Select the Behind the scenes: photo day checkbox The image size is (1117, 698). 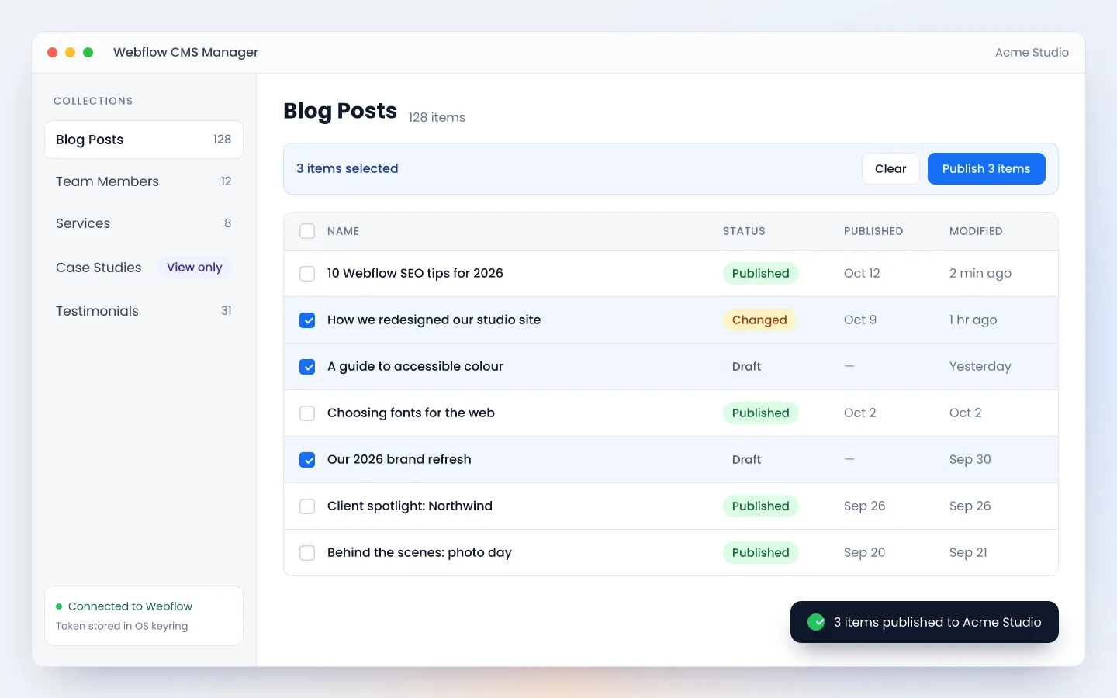307,552
